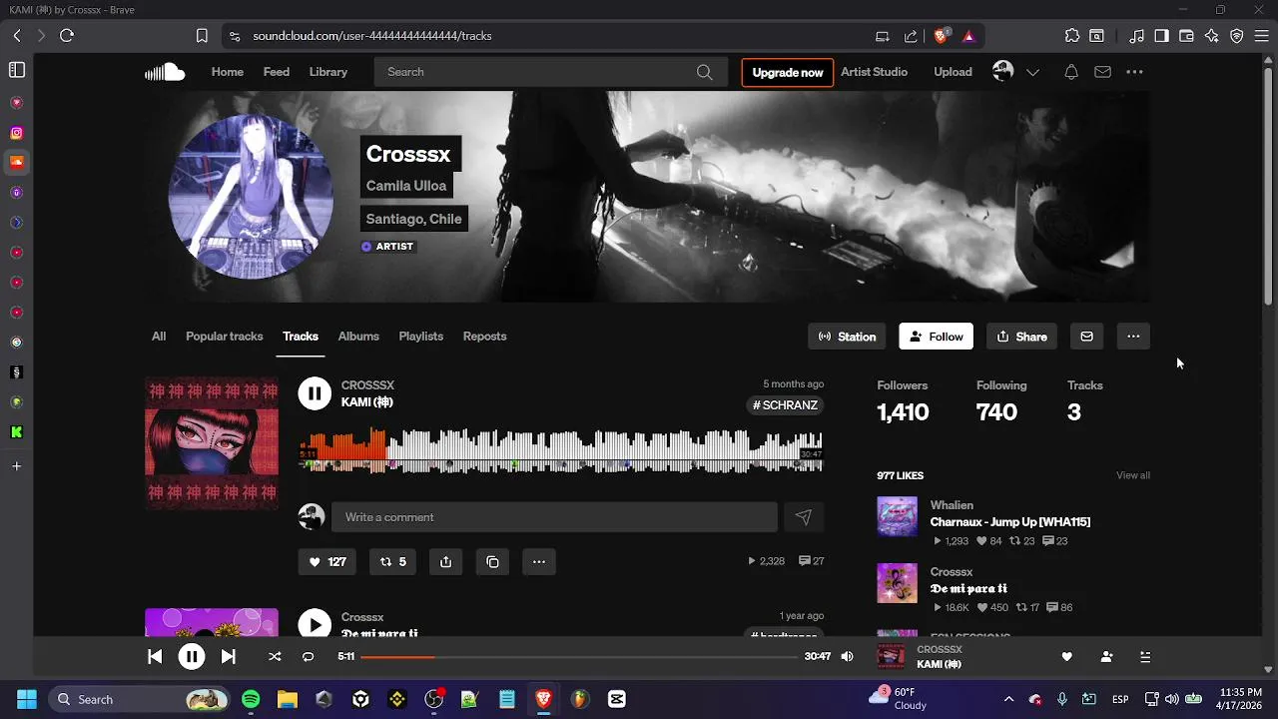Open the header three-dot settings menu
The height and width of the screenshot is (719, 1278).
[x=1134, y=72]
